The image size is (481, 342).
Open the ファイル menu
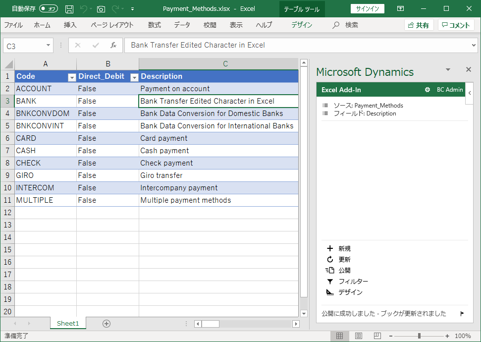(x=13, y=25)
